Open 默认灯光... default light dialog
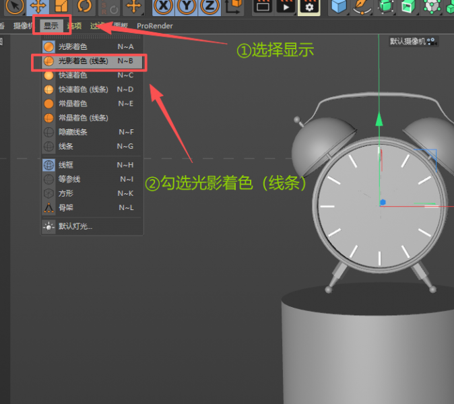The height and width of the screenshot is (404, 454). coord(92,226)
